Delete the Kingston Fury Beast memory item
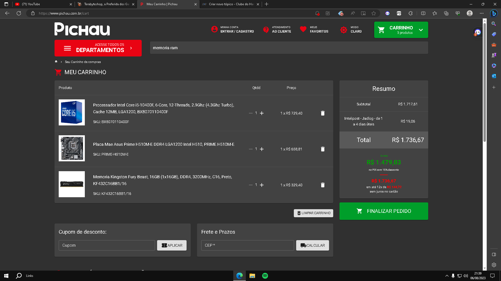501x281 pixels. pos(323,185)
